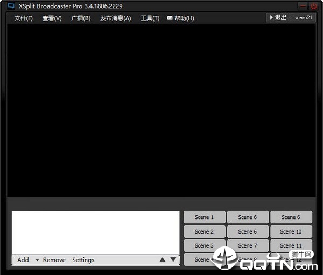Open the 查看(V) menu
The width and height of the screenshot is (323, 275).
pos(52,18)
